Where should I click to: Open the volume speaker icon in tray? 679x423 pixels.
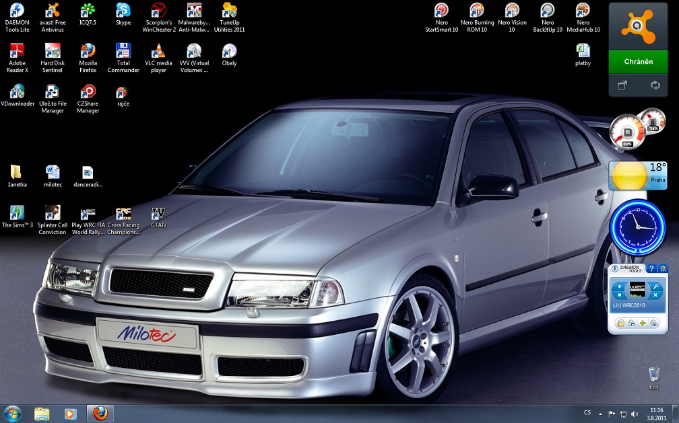[x=634, y=413]
